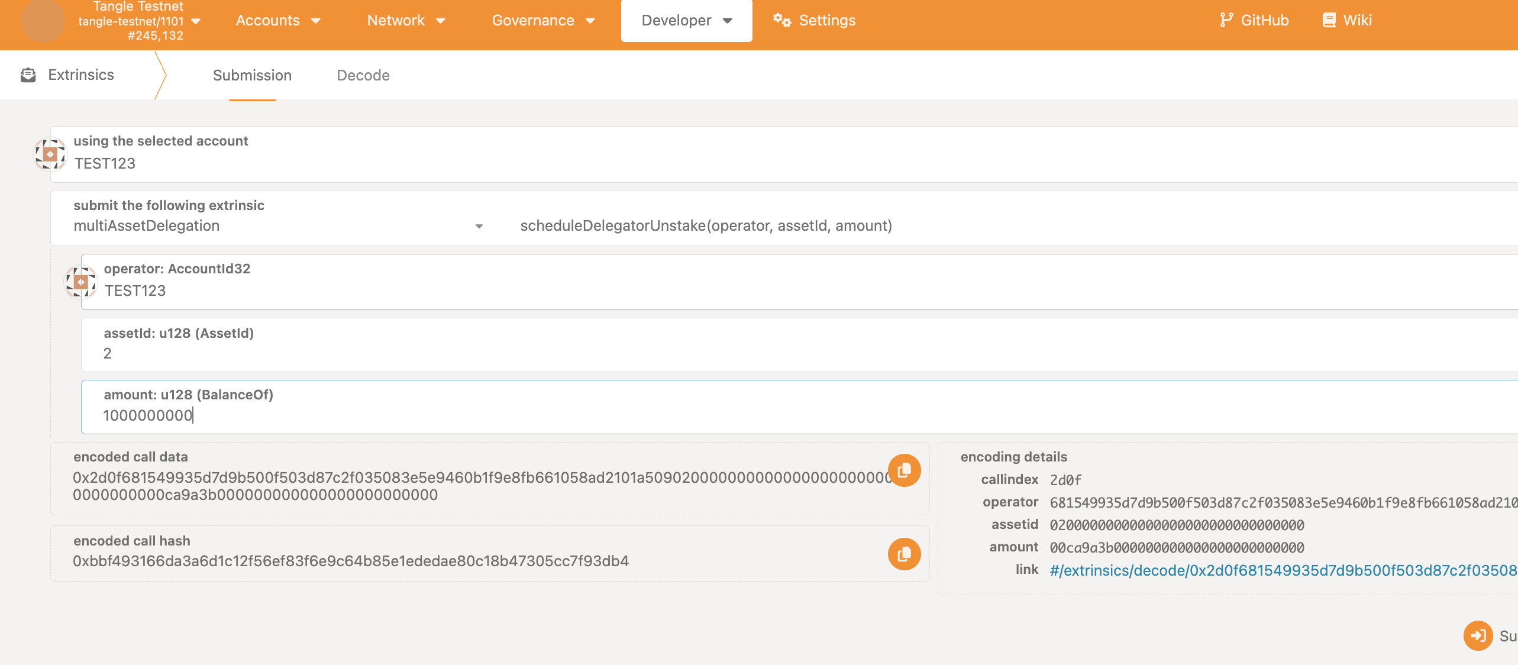
Task: Open the Governance menu
Action: [542, 20]
